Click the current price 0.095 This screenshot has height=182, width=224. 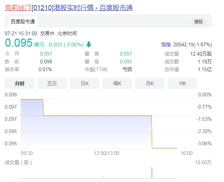(19, 43)
